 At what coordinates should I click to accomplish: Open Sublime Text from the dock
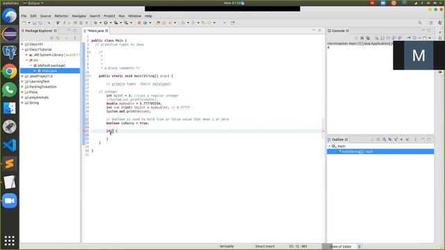click(9, 164)
